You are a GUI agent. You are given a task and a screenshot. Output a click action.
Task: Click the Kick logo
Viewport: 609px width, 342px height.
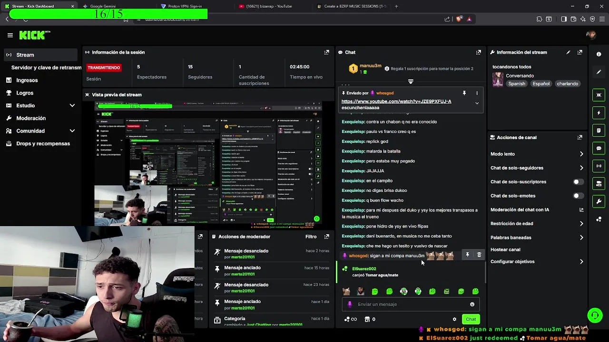pyautogui.click(x=34, y=35)
